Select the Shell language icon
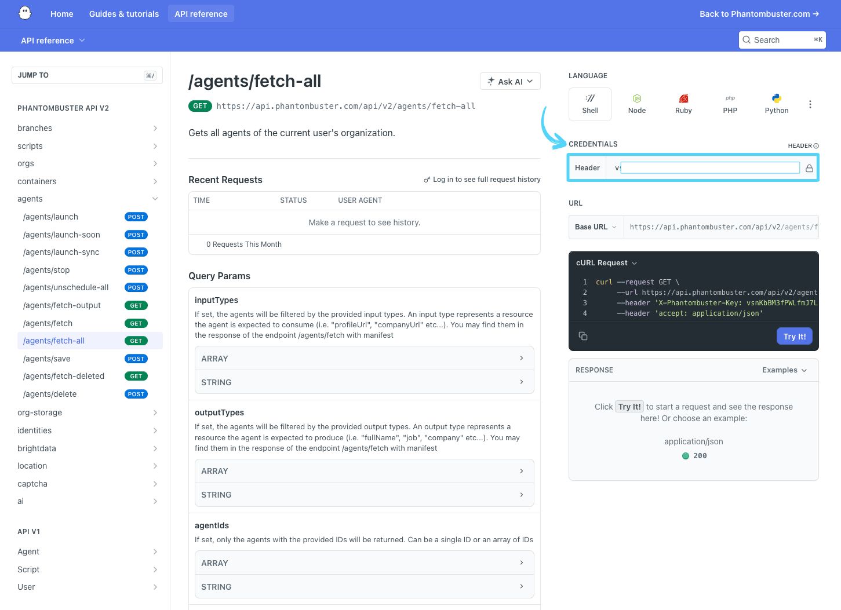 (590, 98)
